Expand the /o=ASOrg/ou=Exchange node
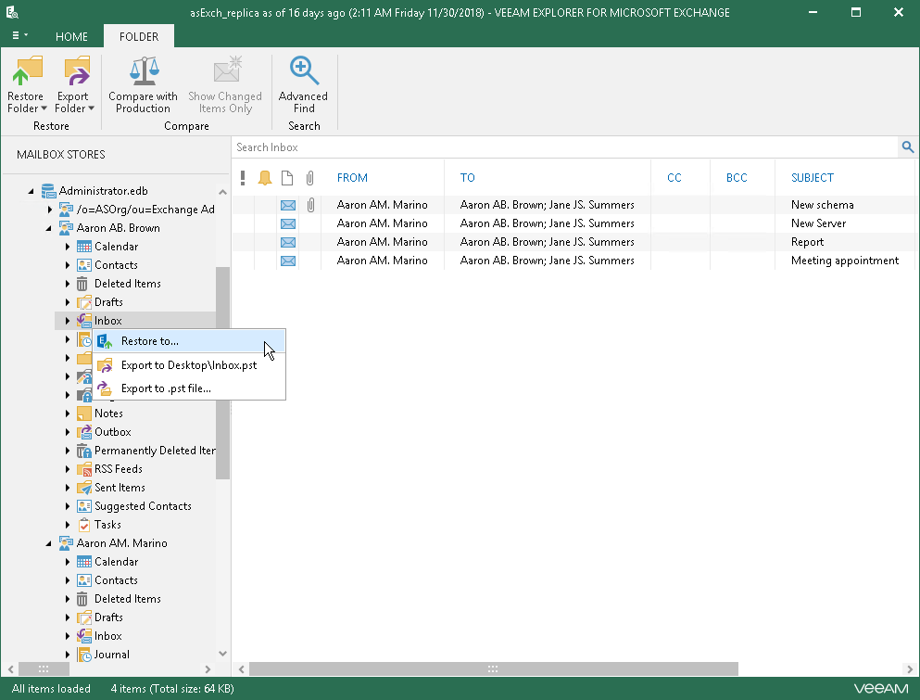The height and width of the screenshot is (700, 920). (50, 210)
